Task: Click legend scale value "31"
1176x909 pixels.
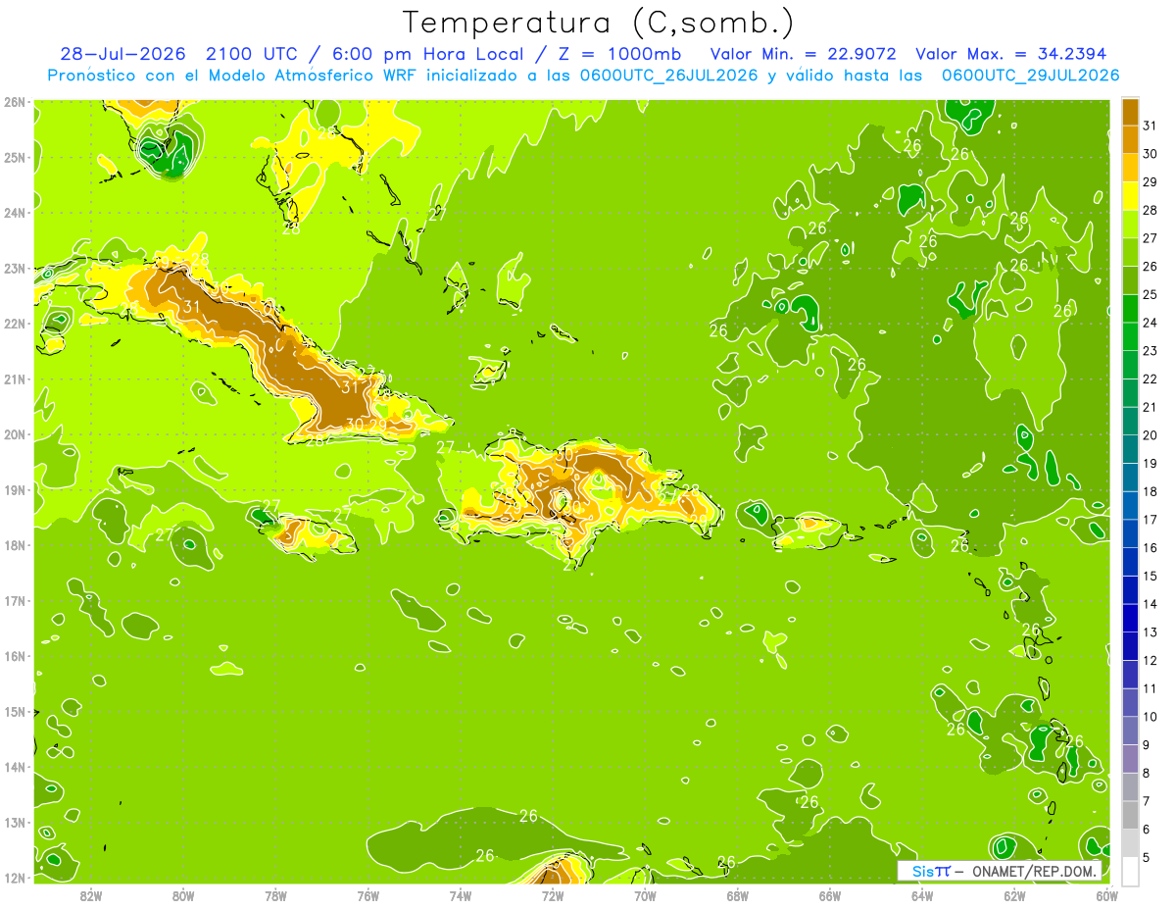Action: click(1151, 126)
